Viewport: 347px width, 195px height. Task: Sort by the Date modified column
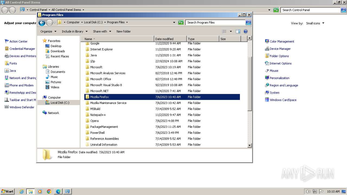pos(170,39)
